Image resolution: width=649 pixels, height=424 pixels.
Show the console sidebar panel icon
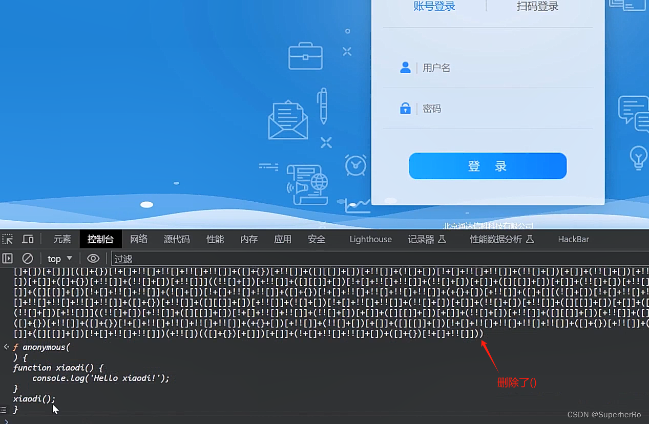(x=7, y=259)
